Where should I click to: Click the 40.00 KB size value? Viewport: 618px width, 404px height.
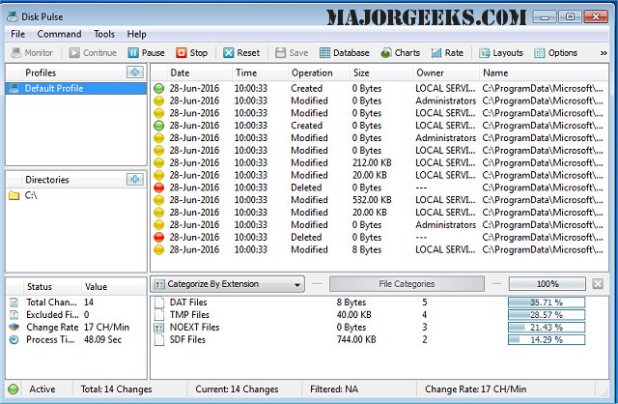tap(353, 315)
